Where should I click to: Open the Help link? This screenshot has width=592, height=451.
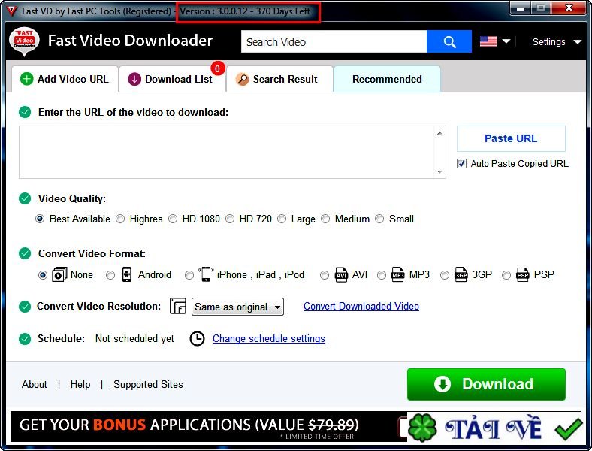[x=80, y=385]
